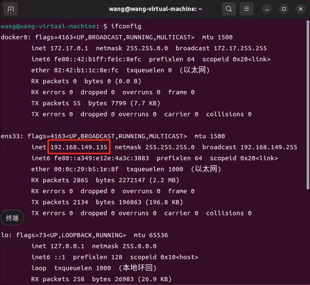Screen dimensions: 310x285
Task: Click bytes 2272147 (2.2 MB)
Action: 137,180
